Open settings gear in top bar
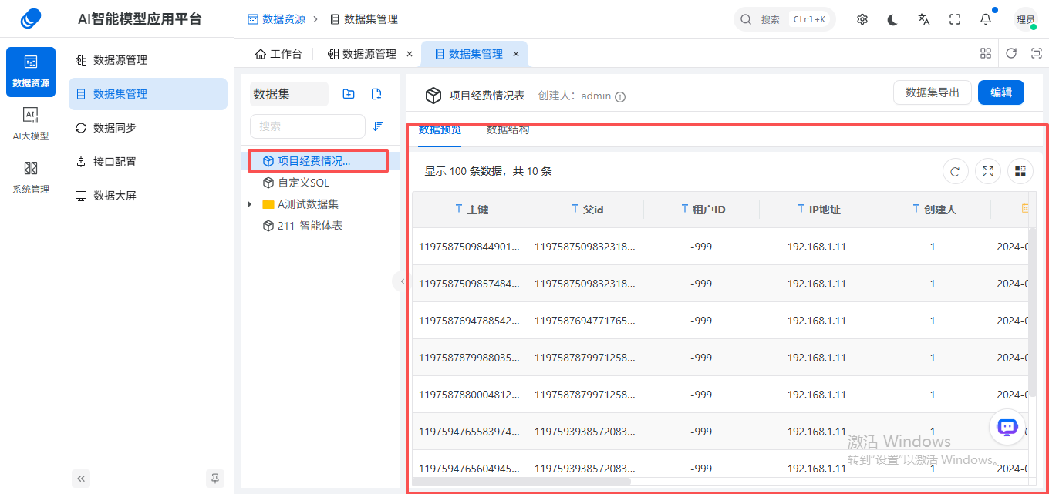 (862, 19)
